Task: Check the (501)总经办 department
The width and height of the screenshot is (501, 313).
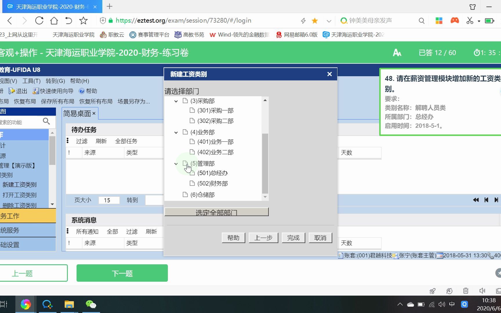Action: pos(192,173)
